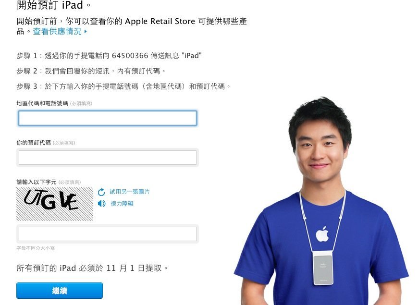The height and width of the screenshot is (305, 418).
Task: Click the employee's gray lanyard ID badge
Action: [x=323, y=268]
